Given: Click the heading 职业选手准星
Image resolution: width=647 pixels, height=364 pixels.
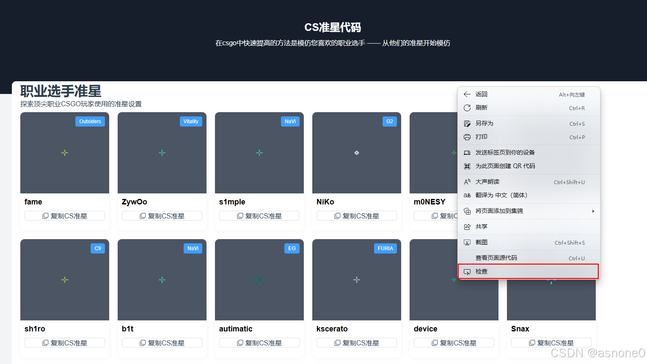Looking at the screenshot, I should pyautogui.click(x=61, y=91).
